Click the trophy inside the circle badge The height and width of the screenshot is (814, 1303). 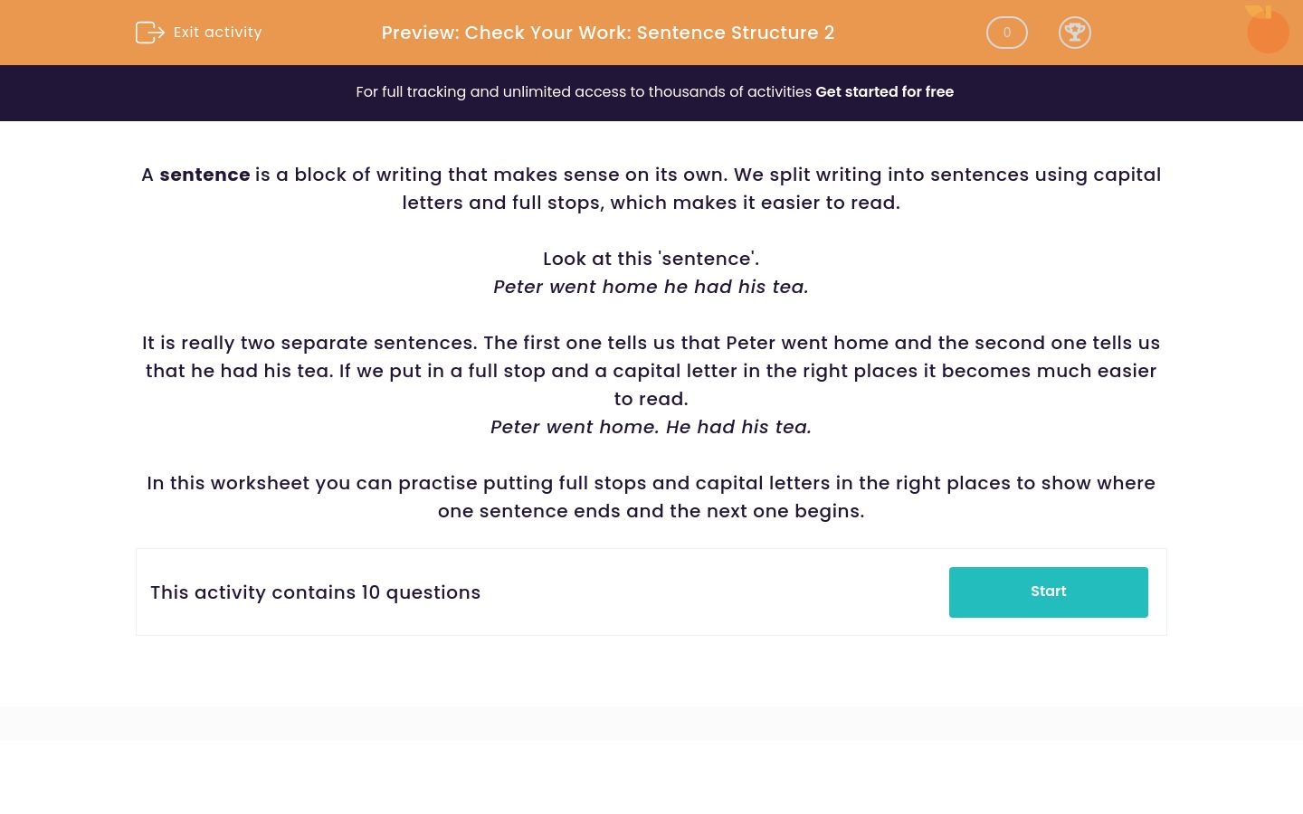coord(1075,33)
